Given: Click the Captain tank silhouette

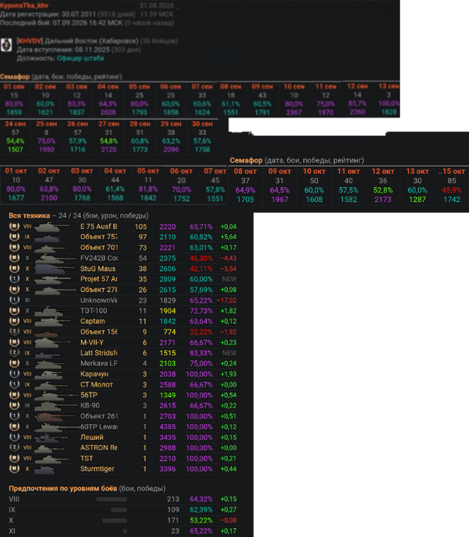Looking at the screenshot, I should click(x=52, y=321).
